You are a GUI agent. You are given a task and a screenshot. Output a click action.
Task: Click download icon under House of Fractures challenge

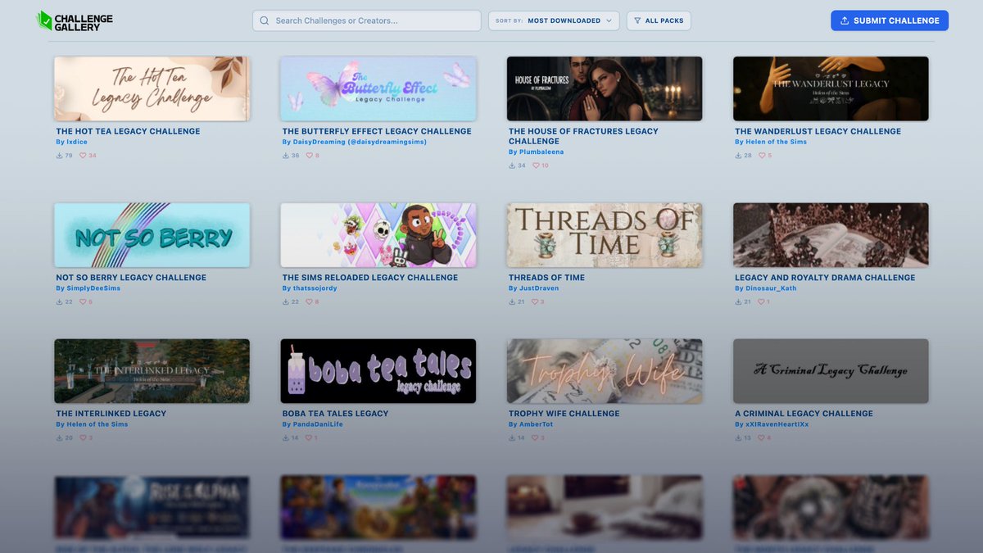[512, 165]
